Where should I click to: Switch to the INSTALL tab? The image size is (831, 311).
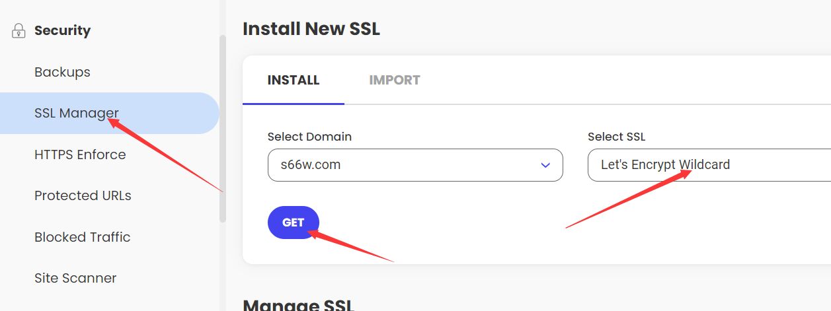point(294,80)
